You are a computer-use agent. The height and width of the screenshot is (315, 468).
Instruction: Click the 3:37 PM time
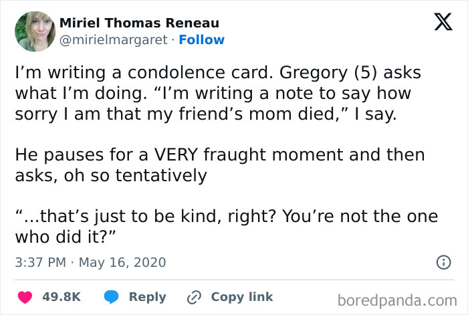pos(39,262)
